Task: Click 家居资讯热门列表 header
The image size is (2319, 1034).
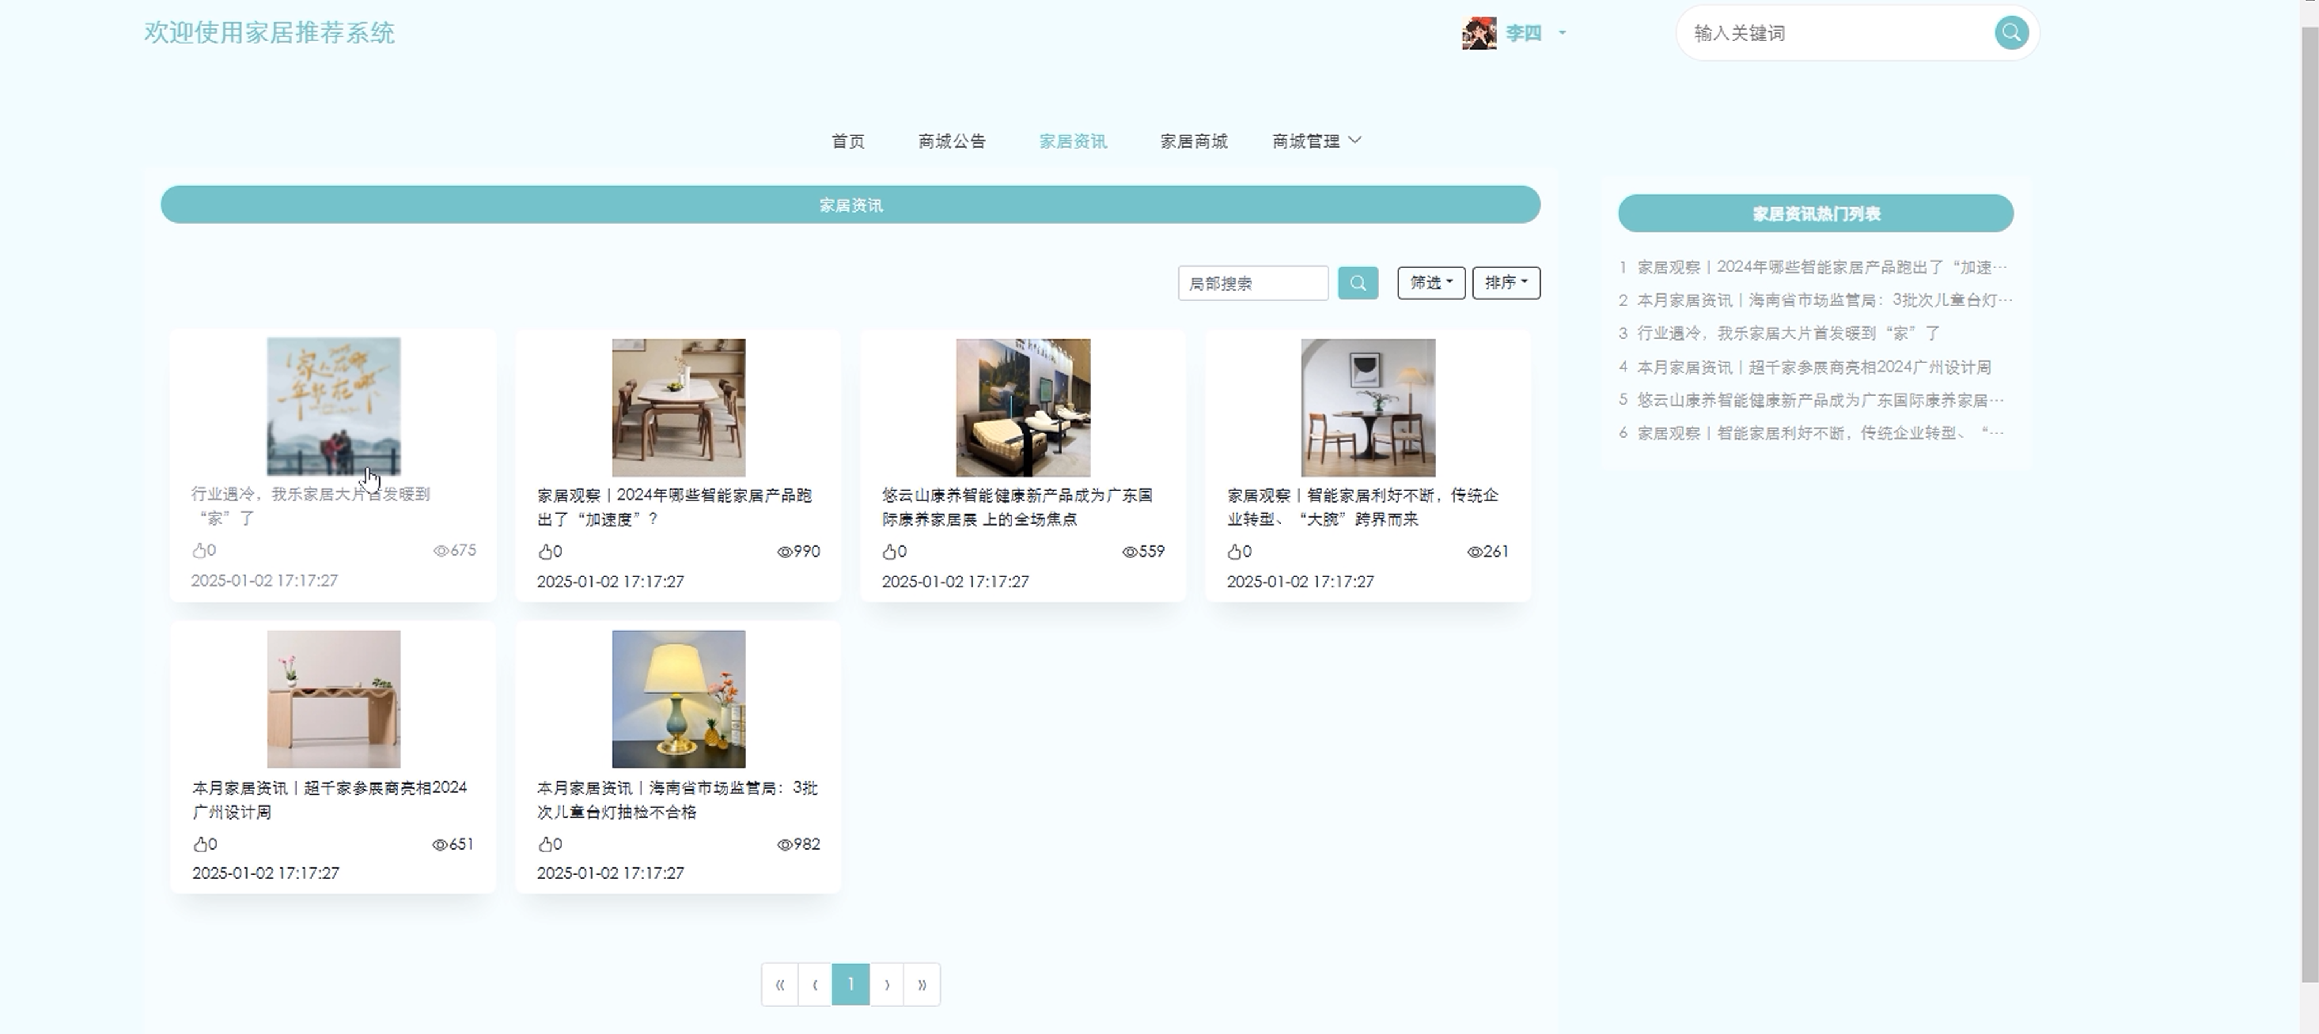Action: click(1816, 214)
